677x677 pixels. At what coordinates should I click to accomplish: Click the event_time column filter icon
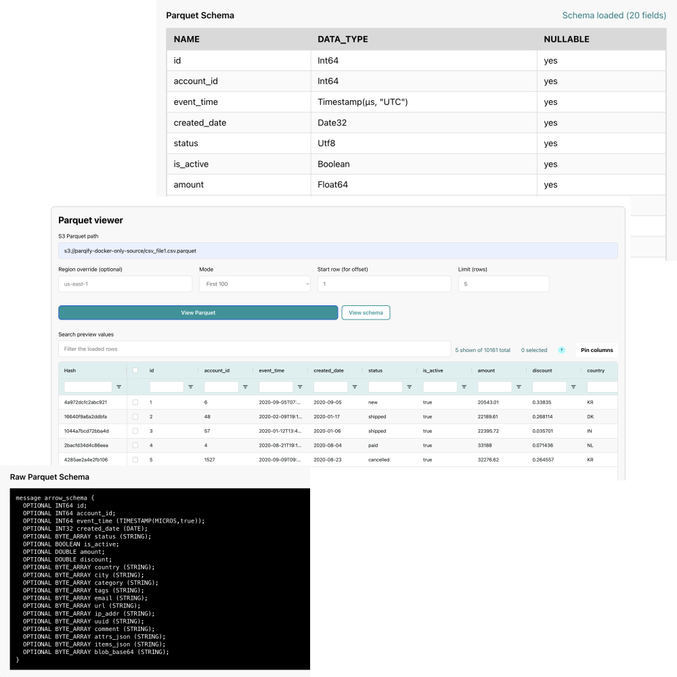tap(300, 387)
